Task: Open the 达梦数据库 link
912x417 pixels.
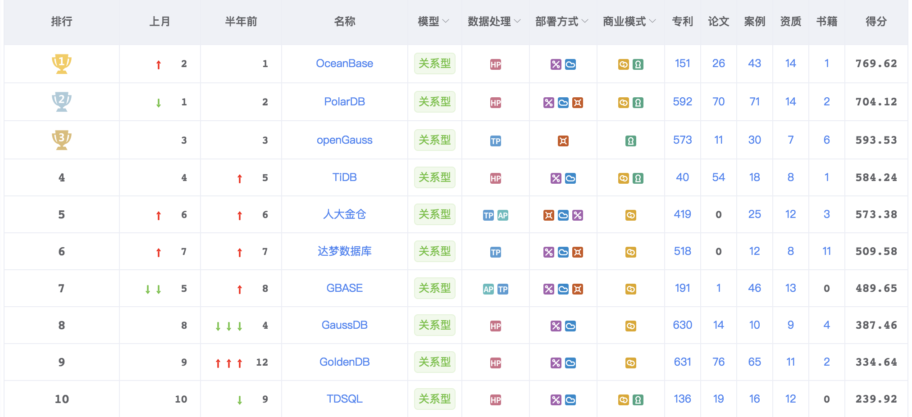Action: click(344, 251)
